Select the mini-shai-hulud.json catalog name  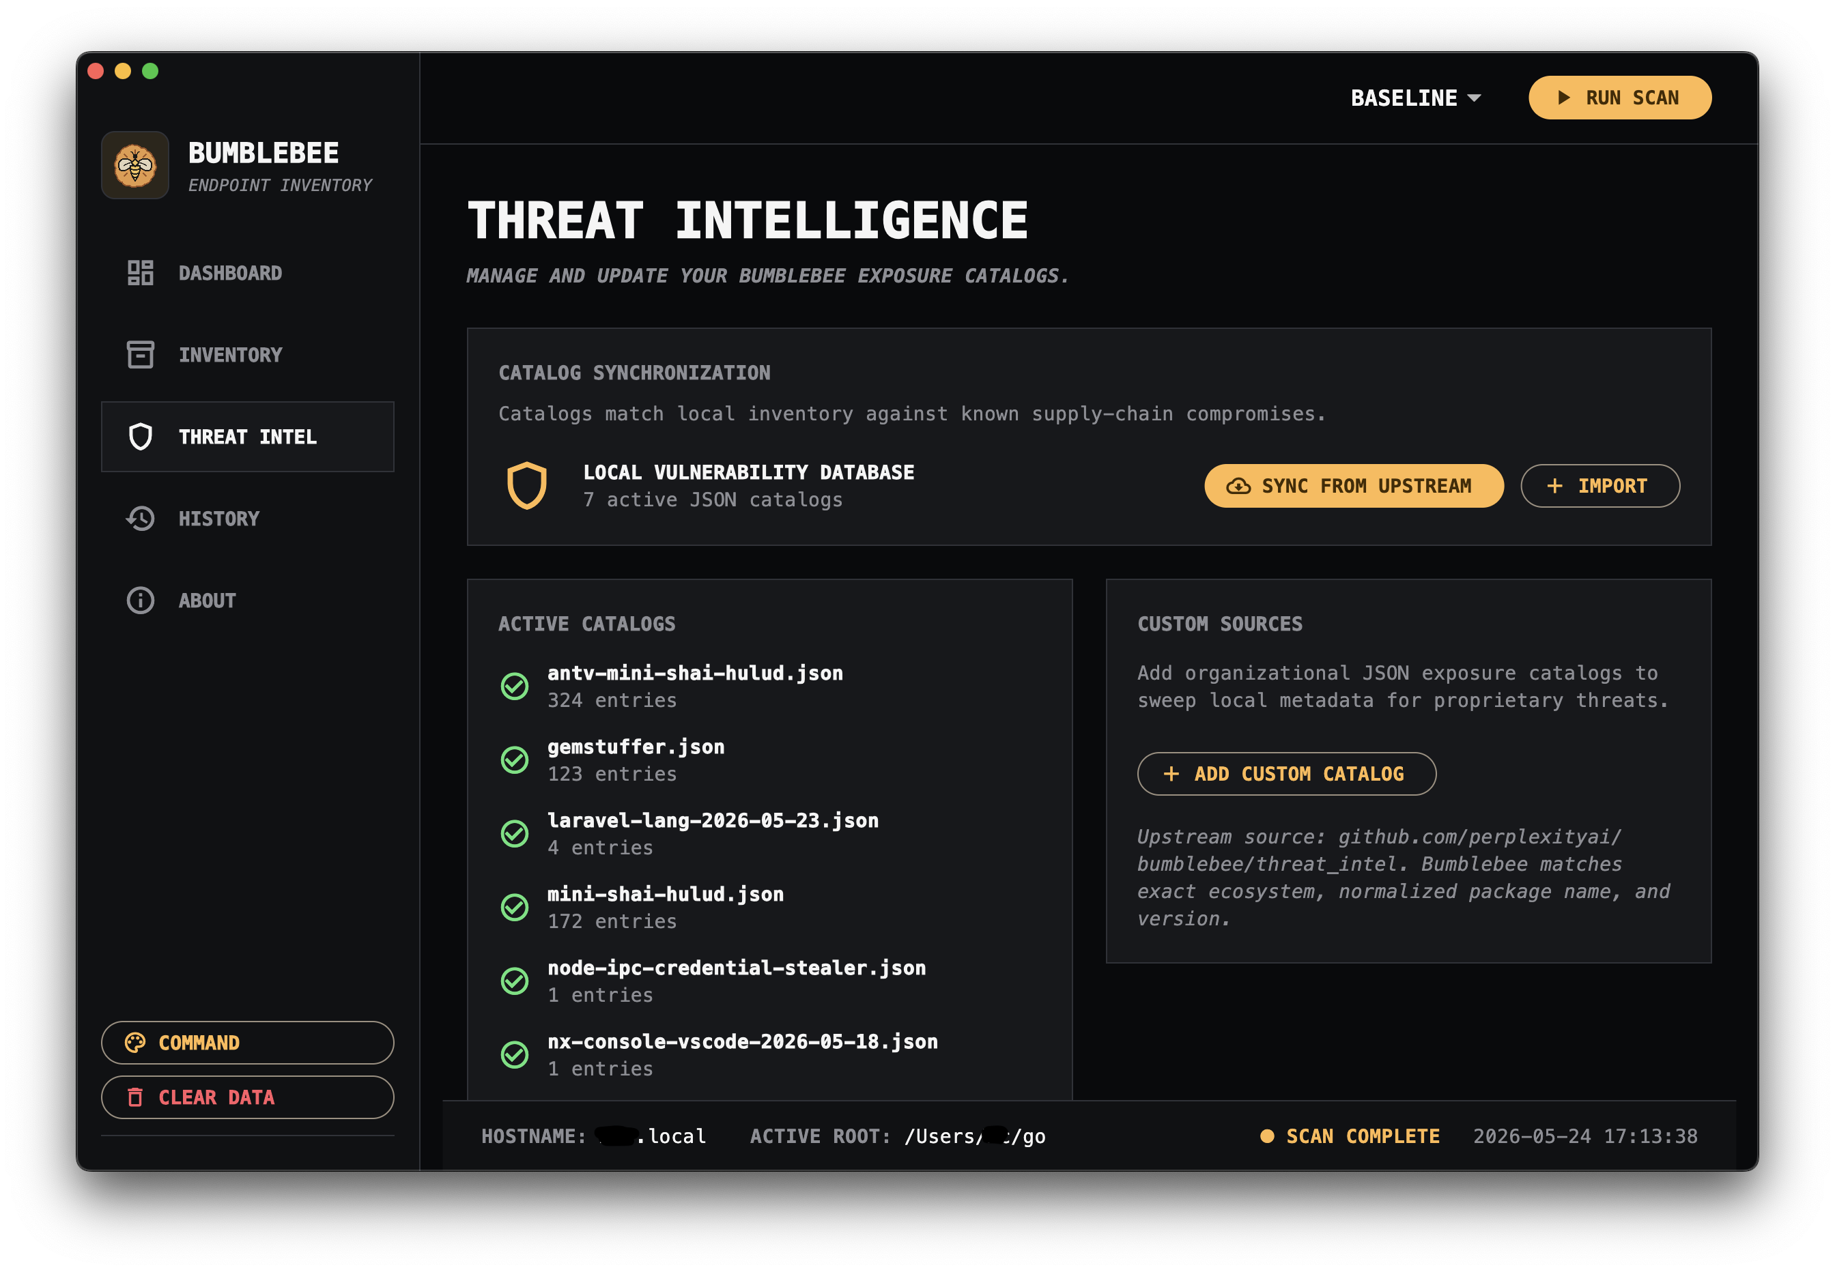pos(666,894)
